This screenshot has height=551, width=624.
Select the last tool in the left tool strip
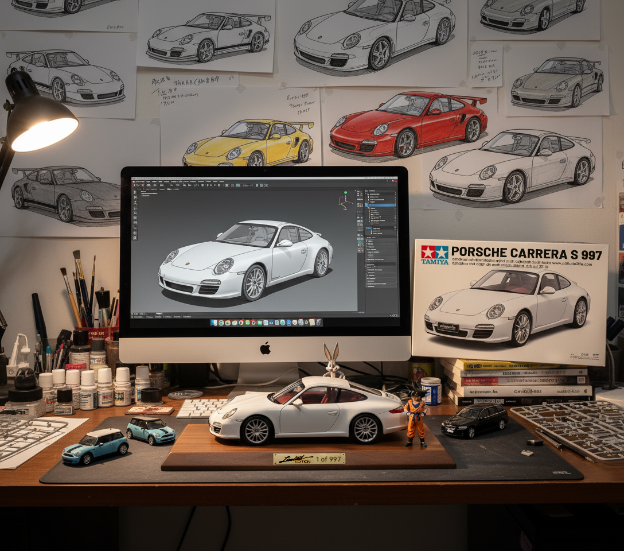(x=135, y=237)
